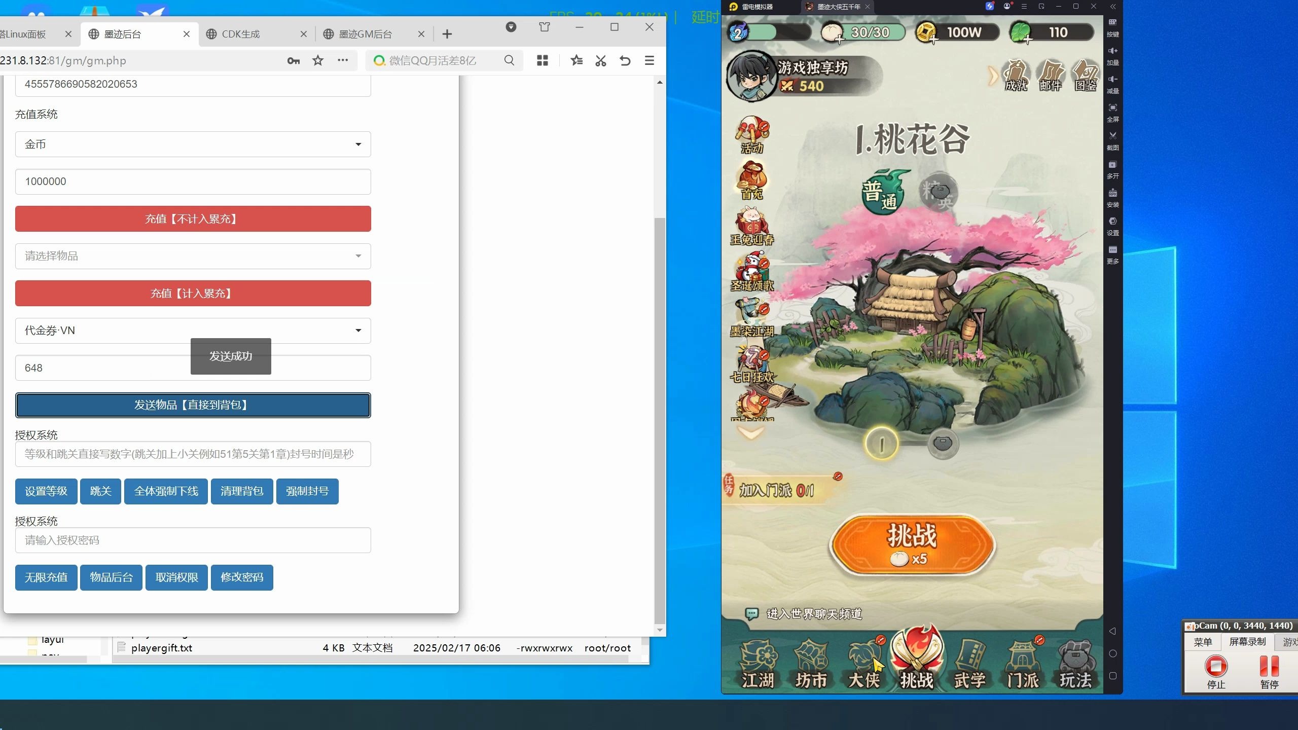The width and height of the screenshot is (1298, 730).
Task: Open the 邮件 mail icon
Action: tap(1051, 76)
